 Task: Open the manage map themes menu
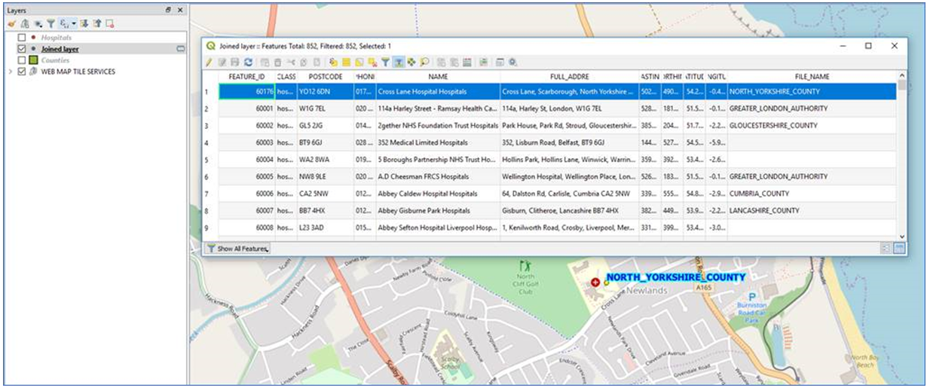[x=38, y=23]
